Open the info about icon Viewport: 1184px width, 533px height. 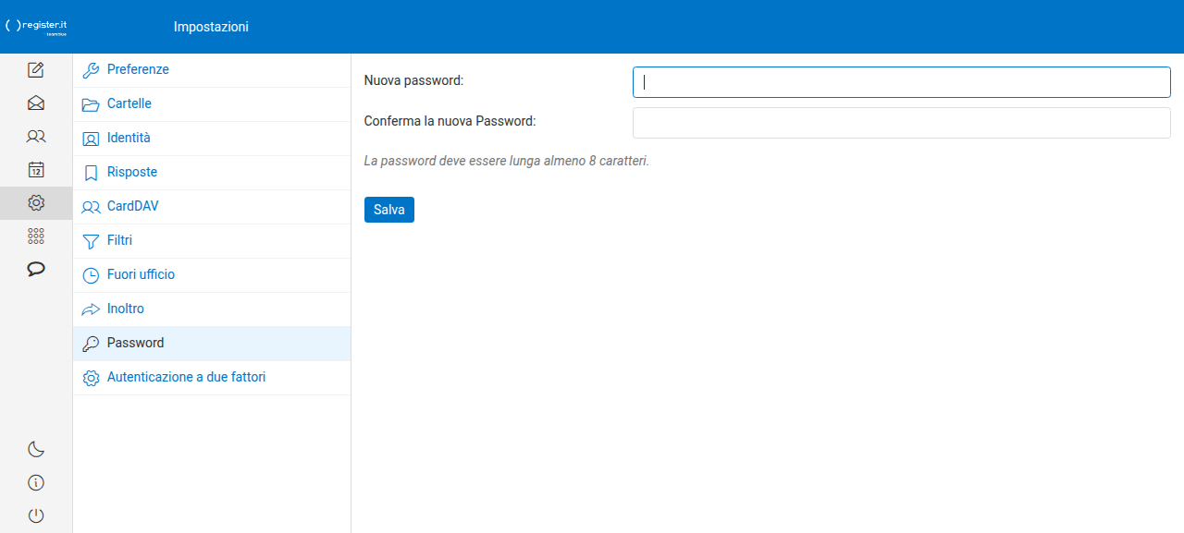(x=36, y=482)
